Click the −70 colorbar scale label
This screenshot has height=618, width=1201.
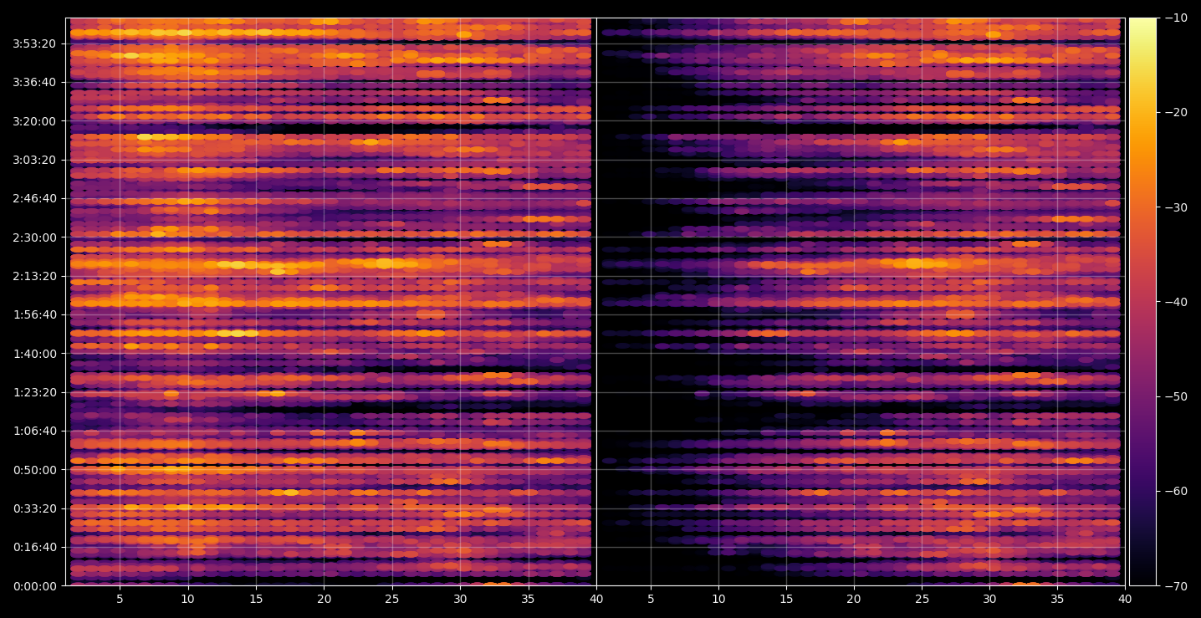click(1175, 585)
